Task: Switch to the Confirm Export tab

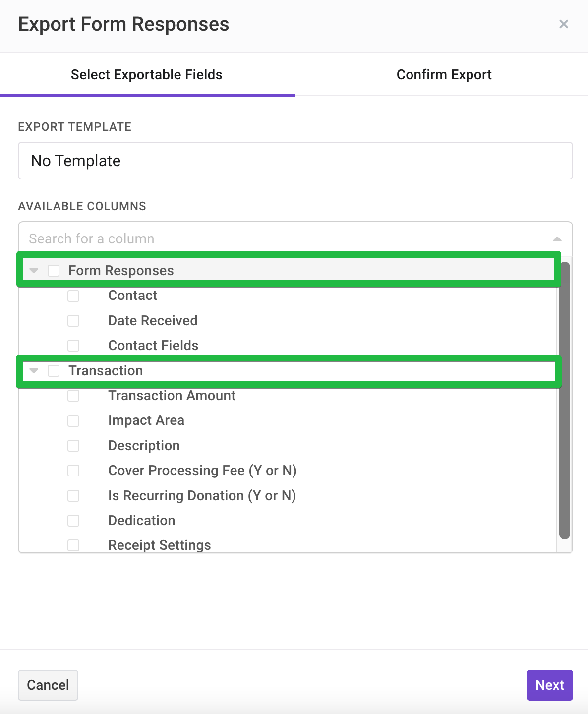Action: (444, 75)
